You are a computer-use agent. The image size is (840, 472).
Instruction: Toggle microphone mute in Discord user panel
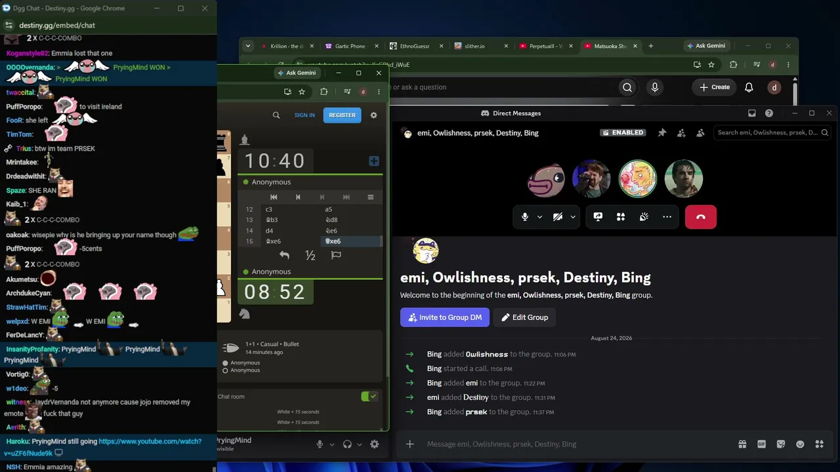[x=320, y=444]
